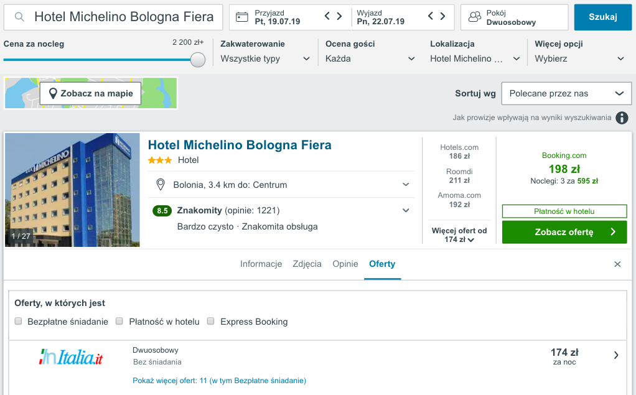Screen dimensions: 636x395
Task: Open the arrival date calendar icon
Action: click(x=241, y=17)
